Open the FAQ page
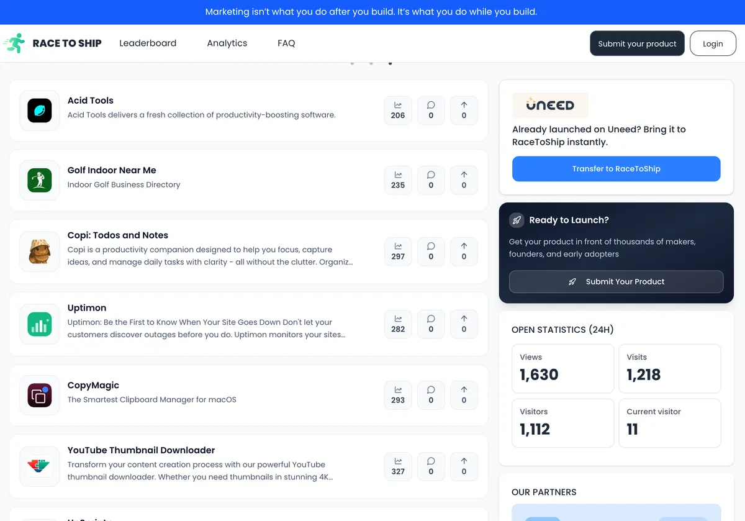 click(x=286, y=43)
